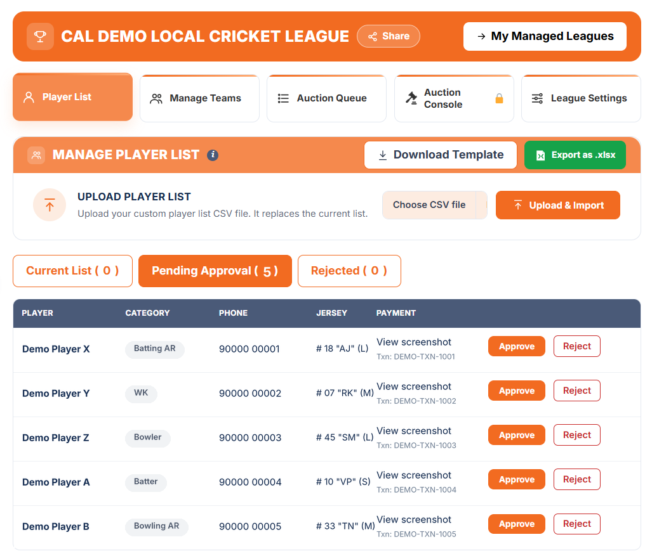Click phone number 90000 00001
This screenshot has width=652, height=556.
coord(249,349)
